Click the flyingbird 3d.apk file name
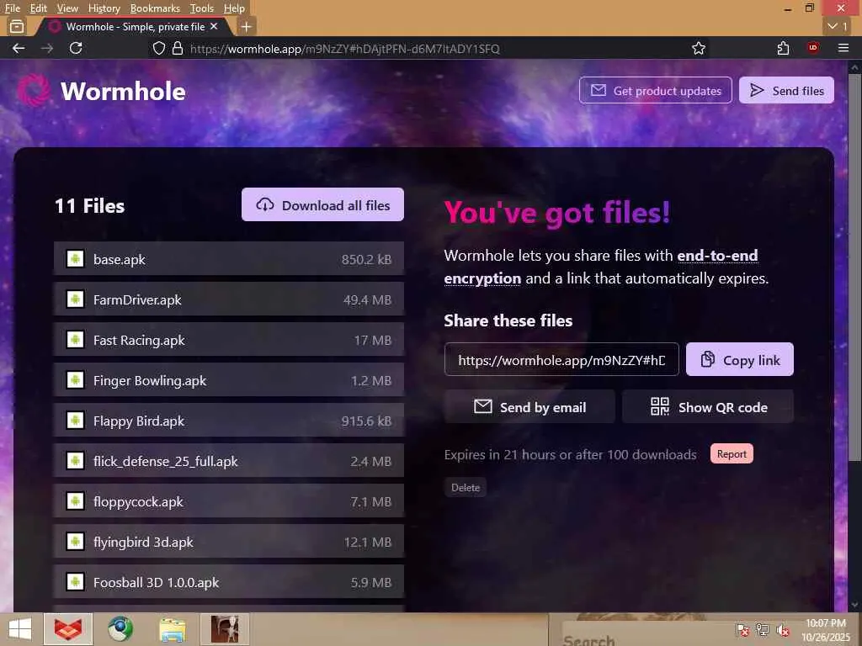862x646 pixels. click(143, 543)
